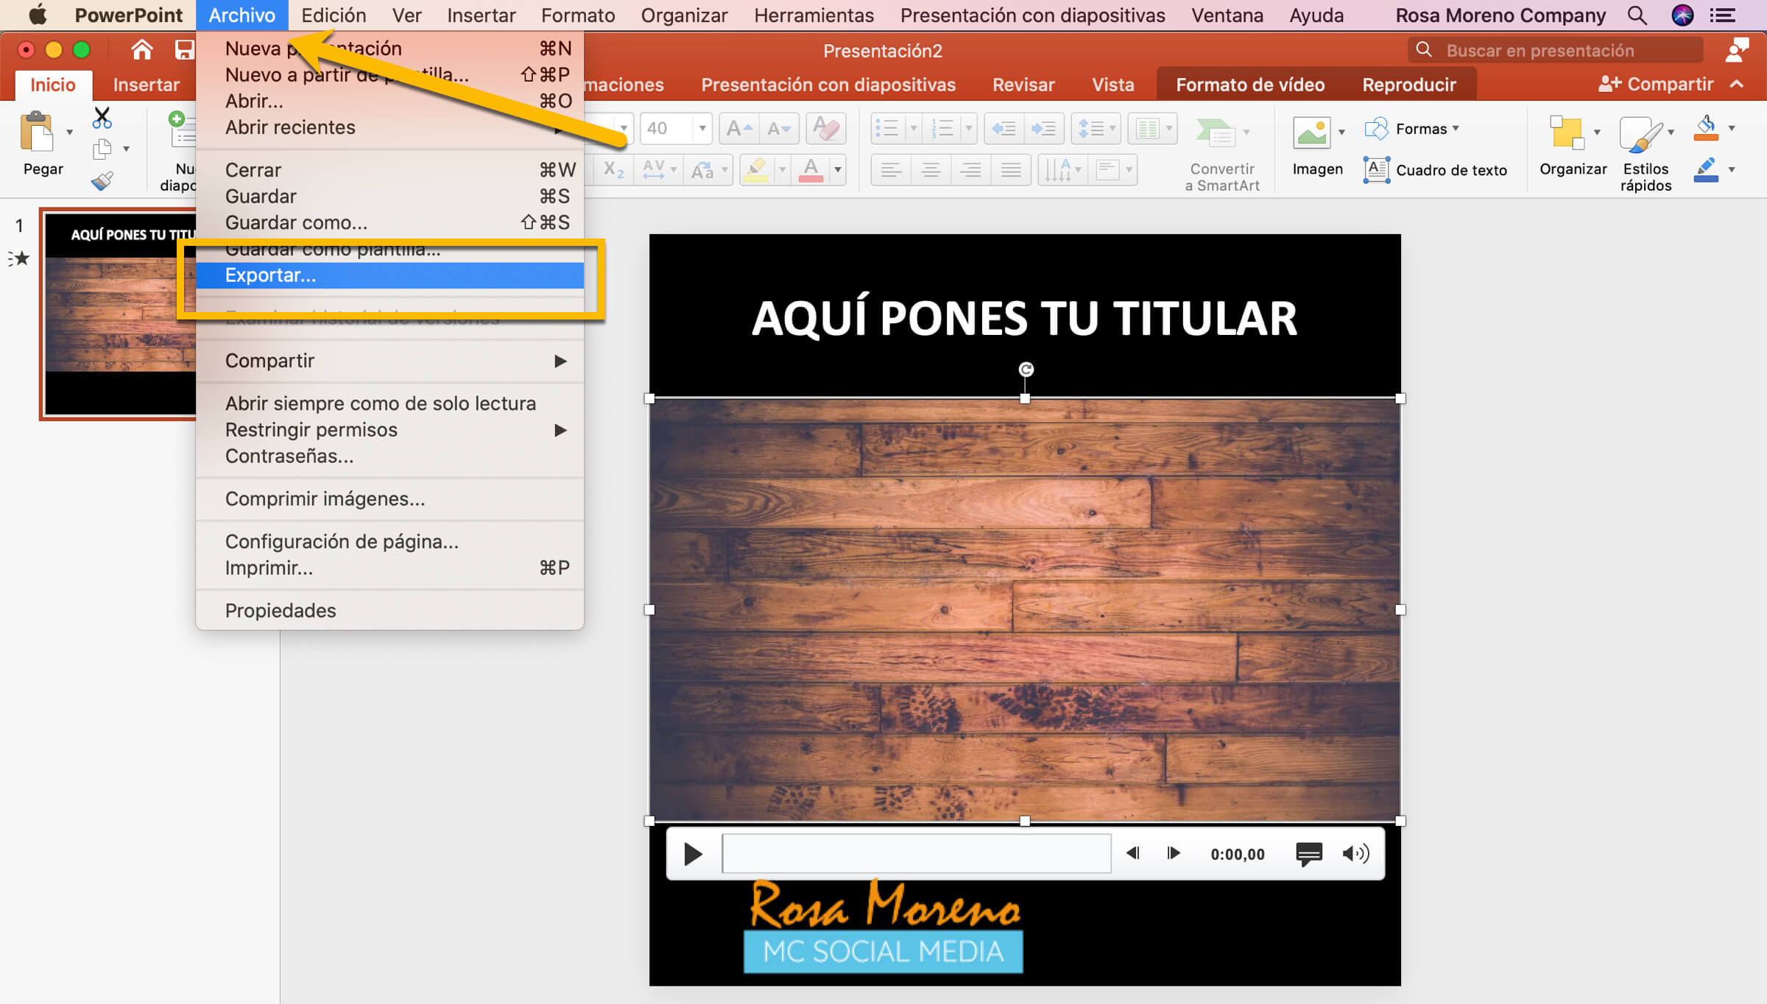Click the Format Painter brush icon
1767x1004 pixels.
(x=102, y=180)
